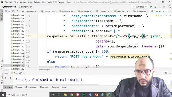Collapse all icon in Project panel
This screenshot has width=172, height=97.
point(17,11)
